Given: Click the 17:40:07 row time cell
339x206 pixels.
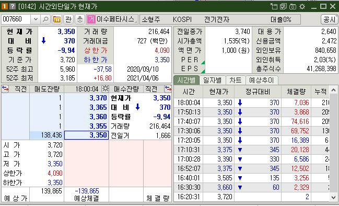Looking at the screenshot, I should (x=189, y=121).
